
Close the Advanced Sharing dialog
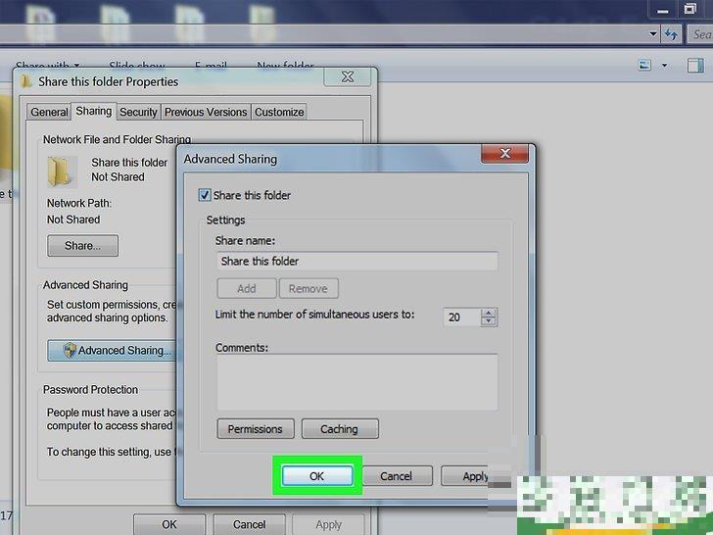(505, 155)
